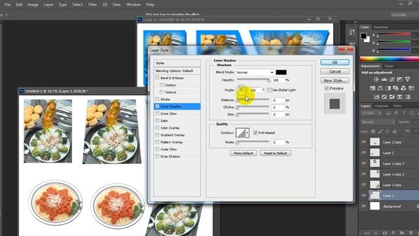Filter layers list for shape layers
This screenshot has height=236, width=419.
point(412,113)
